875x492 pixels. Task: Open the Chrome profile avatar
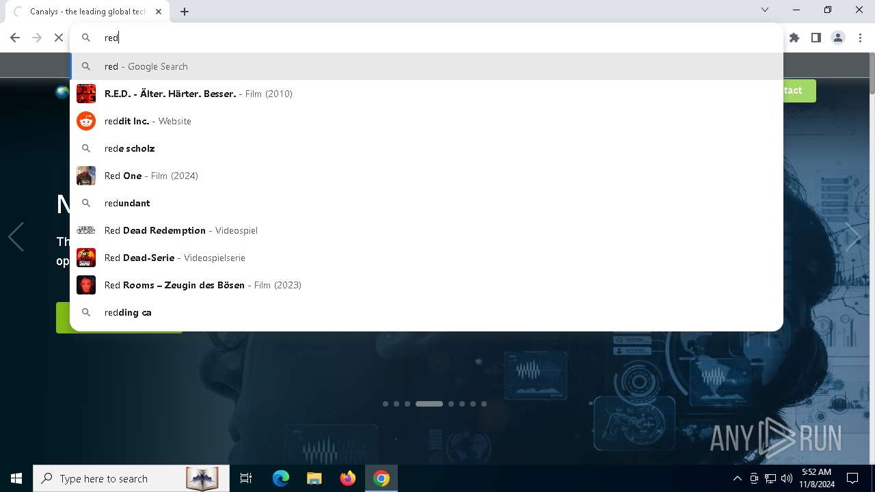(x=838, y=38)
